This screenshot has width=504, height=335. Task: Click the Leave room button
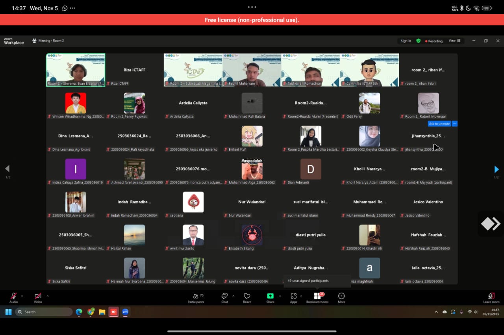[x=491, y=298]
